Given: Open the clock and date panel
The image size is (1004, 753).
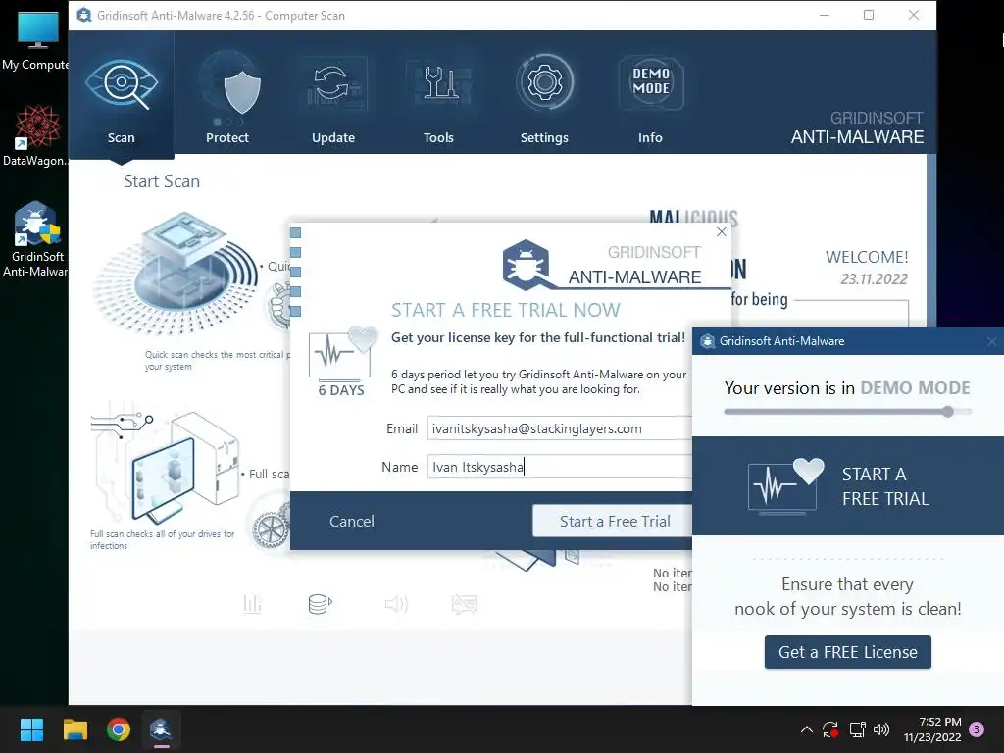Looking at the screenshot, I should (x=932, y=729).
